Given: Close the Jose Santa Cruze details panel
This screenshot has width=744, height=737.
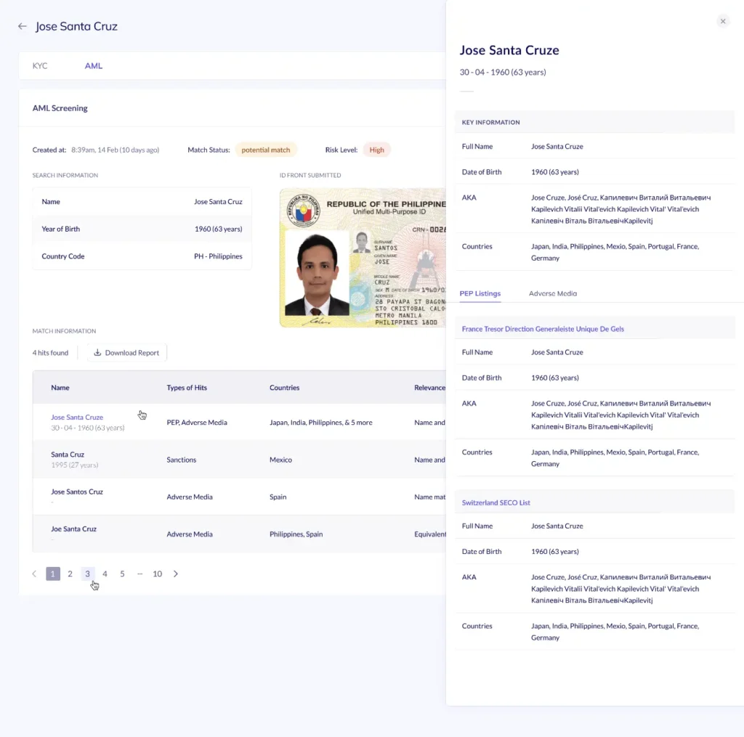Looking at the screenshot, I should 722,22.
